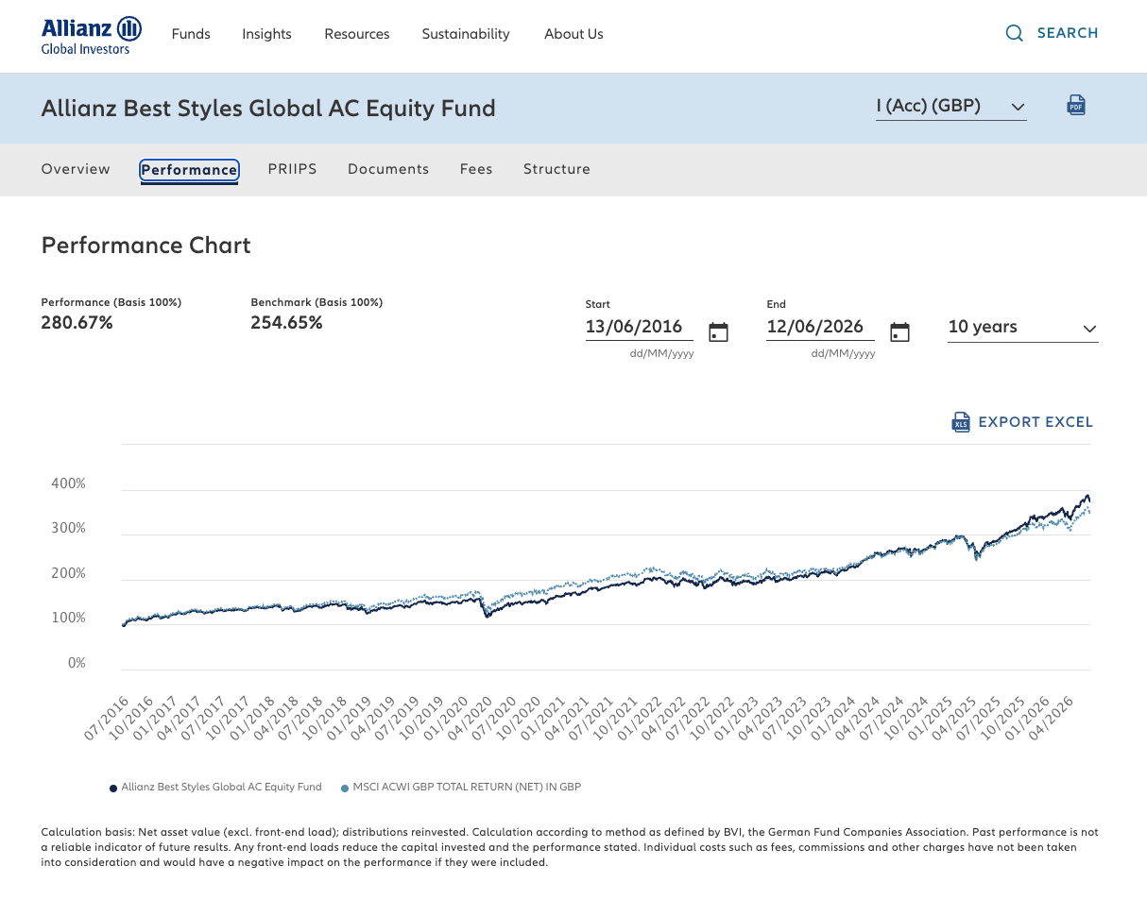Open the Funds menu

pyautogui.click(x=191, y=34)
